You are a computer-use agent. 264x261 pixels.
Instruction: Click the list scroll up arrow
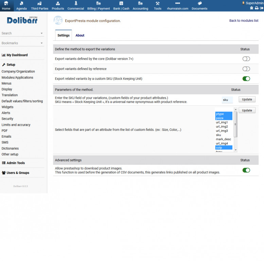(x=236, y=109)
